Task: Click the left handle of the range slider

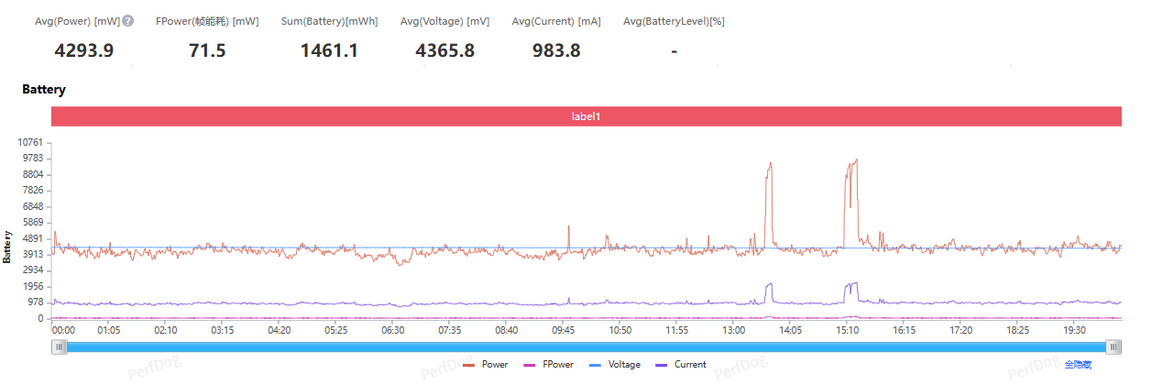Action: pos(60,346)
